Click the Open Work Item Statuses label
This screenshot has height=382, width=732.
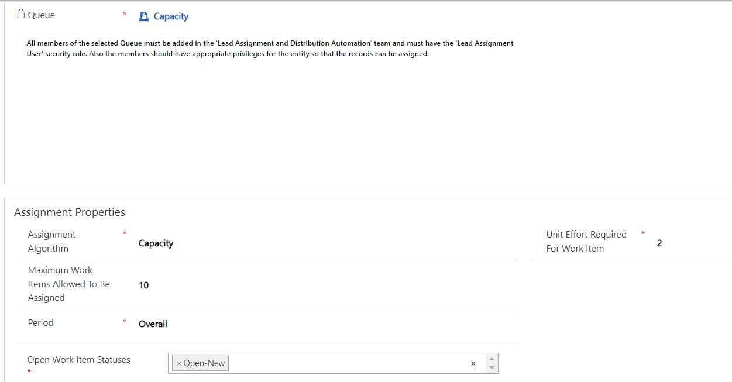coord(78,360)
